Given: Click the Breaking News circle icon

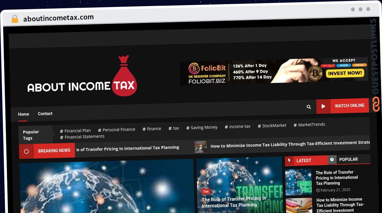Looking at the screenshot, I should click(26, 151).
